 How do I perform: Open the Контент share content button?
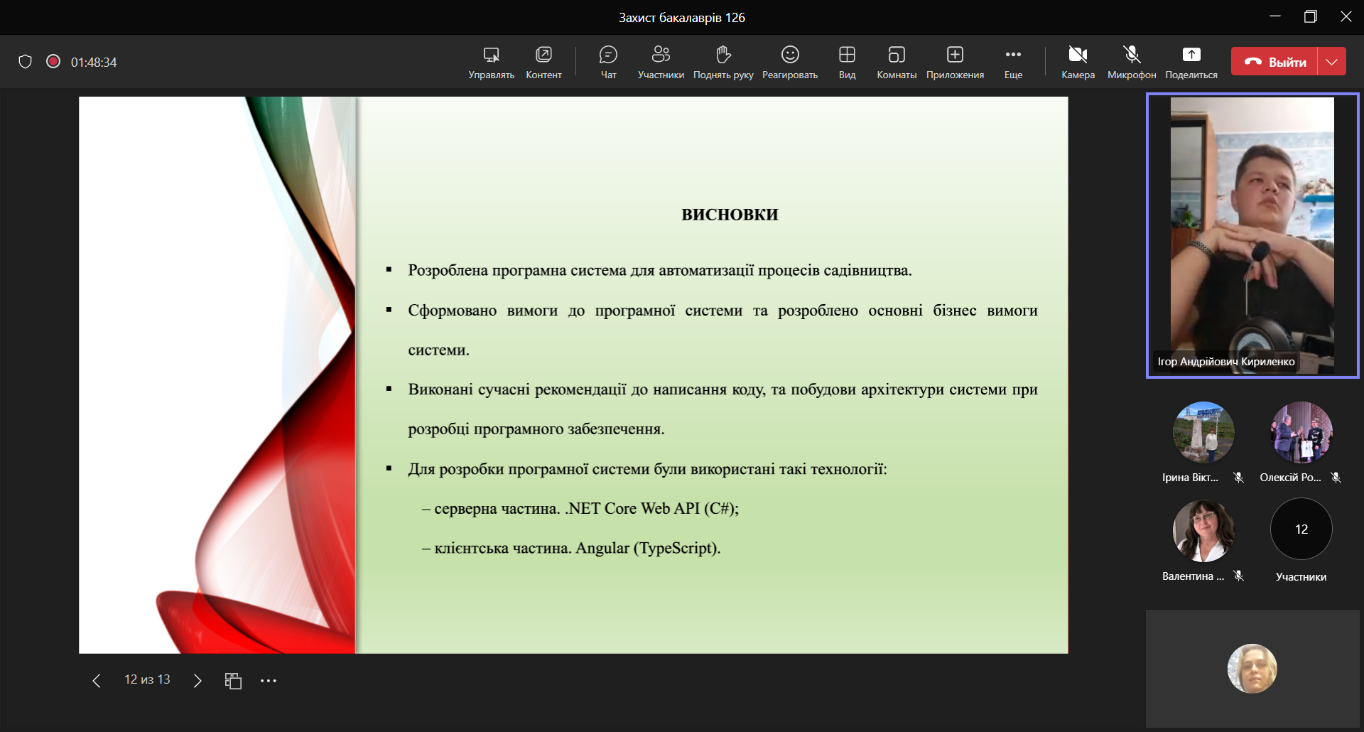coord(543,63)
